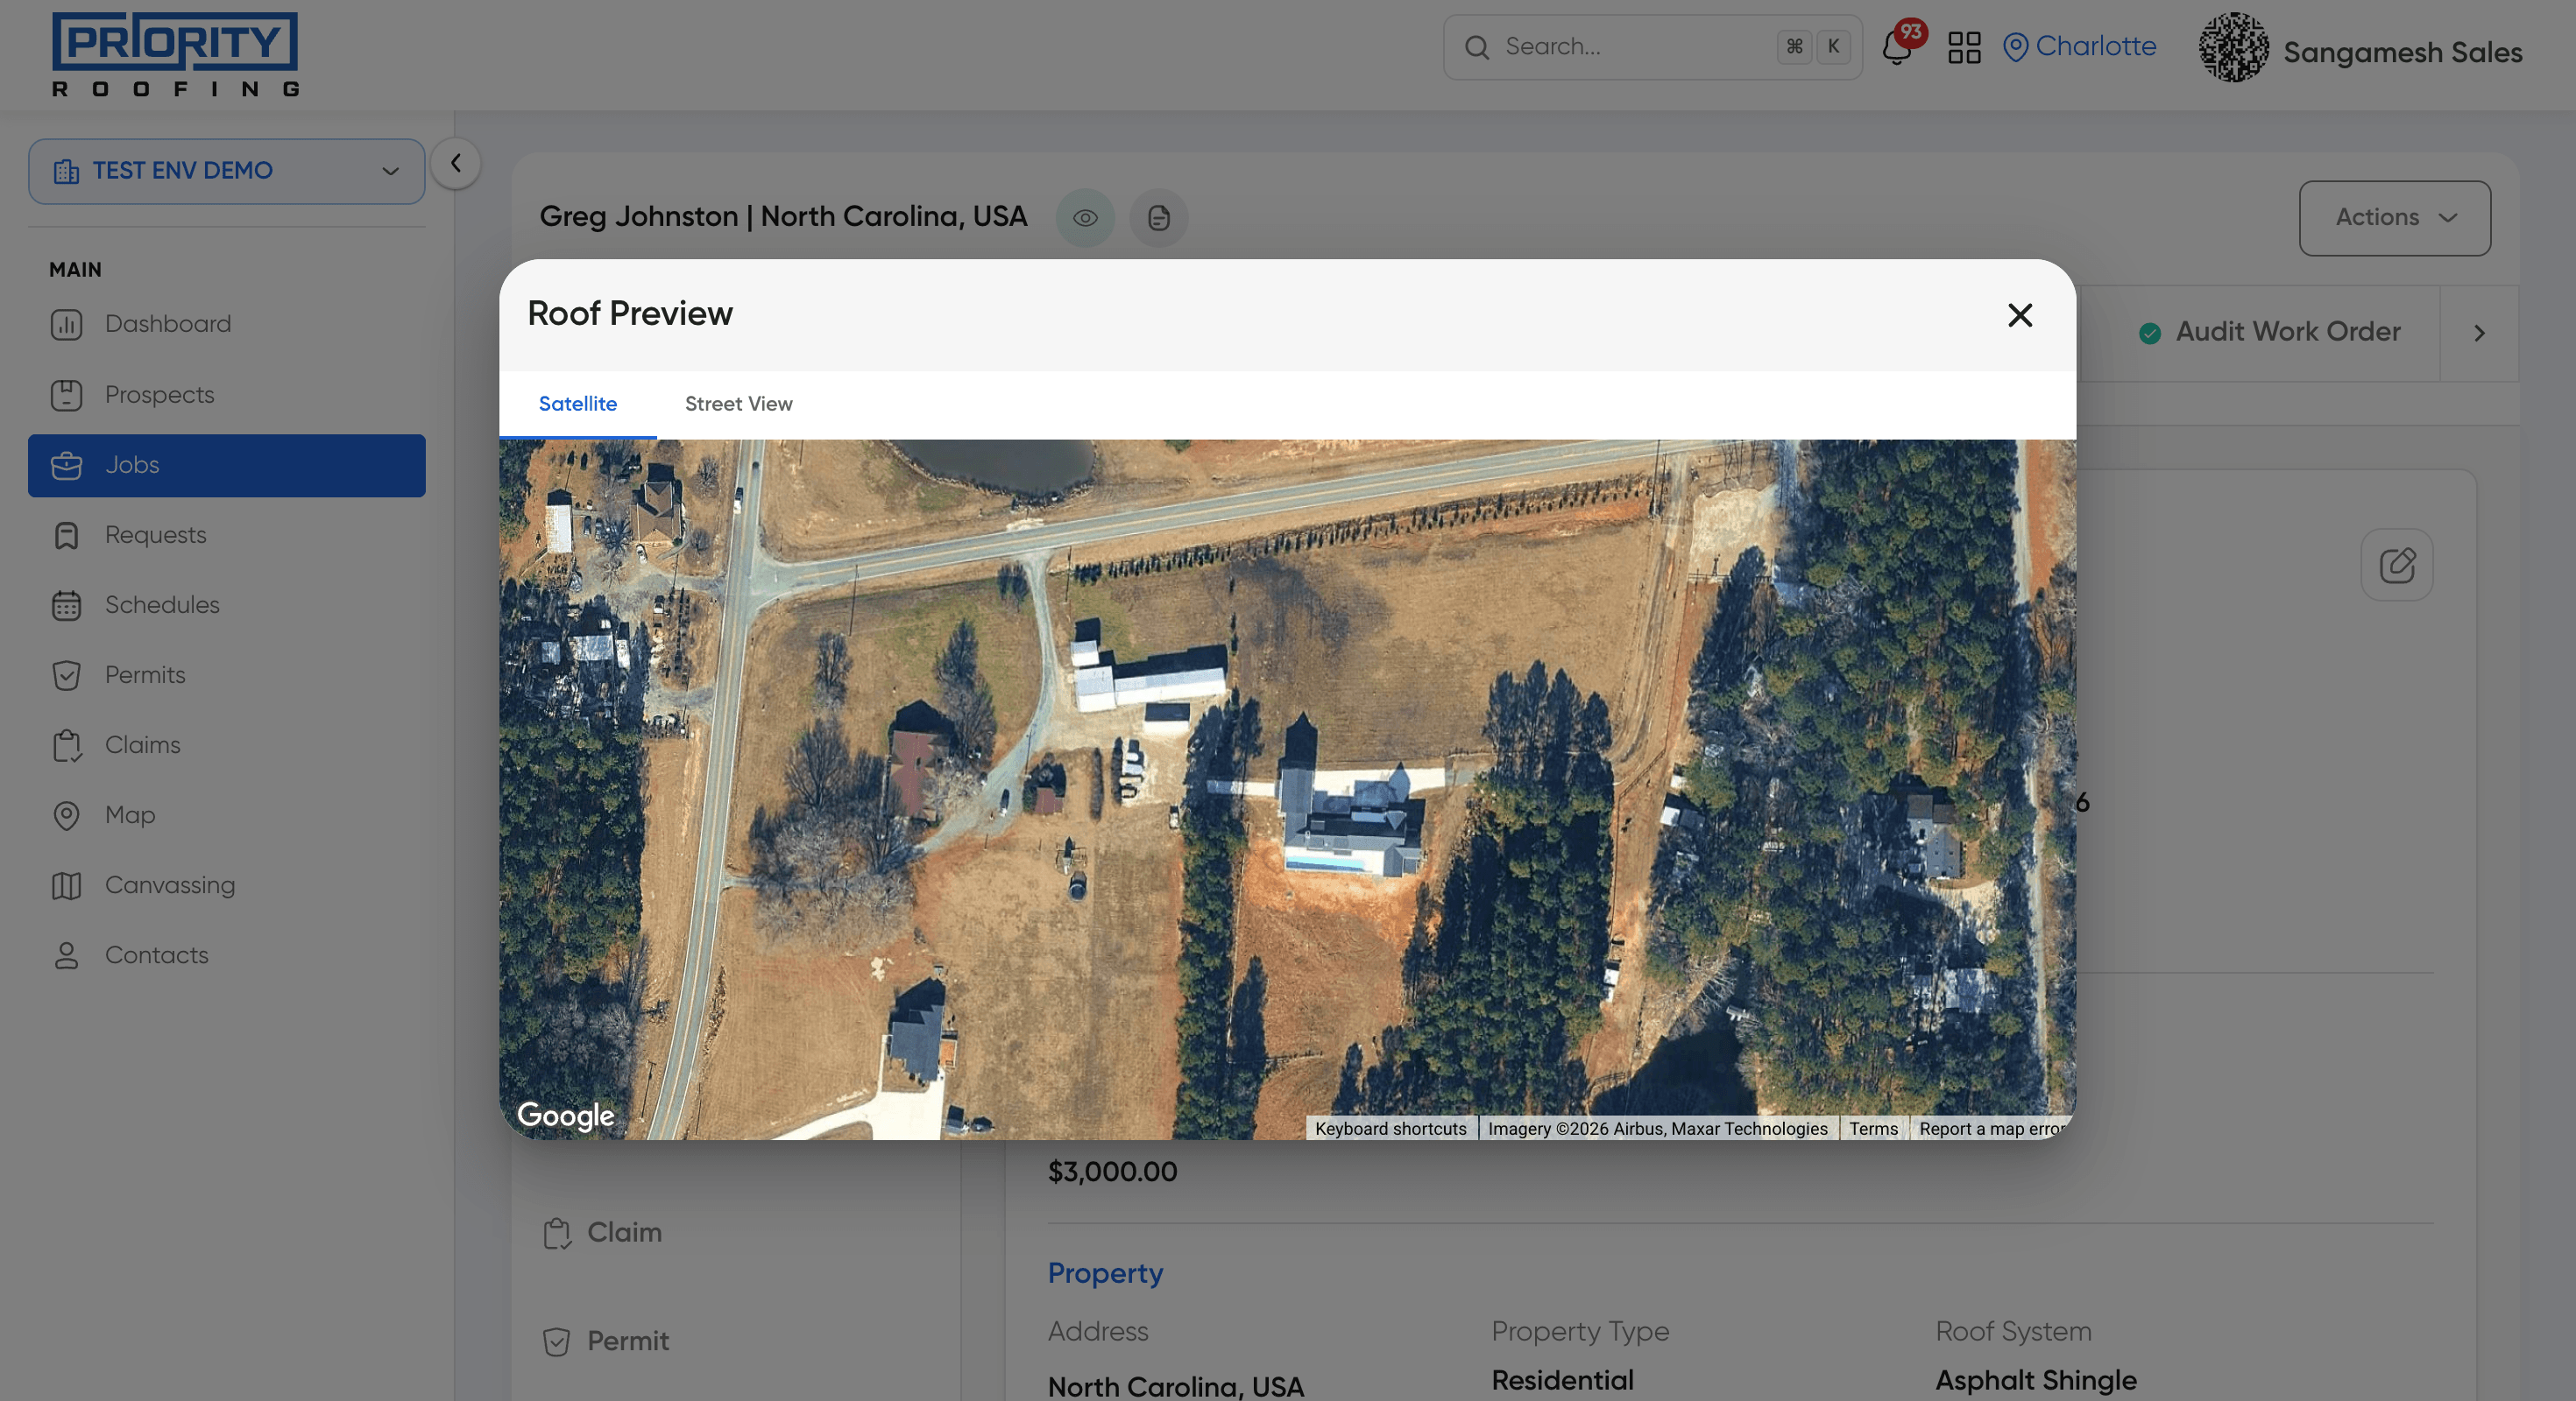Close the Roof Preview dialog

(2020, 316)
